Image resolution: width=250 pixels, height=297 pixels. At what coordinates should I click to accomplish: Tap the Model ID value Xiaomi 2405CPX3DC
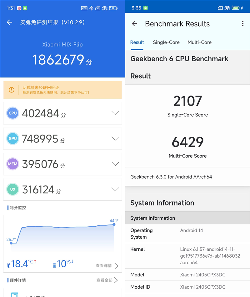(202, 287)
